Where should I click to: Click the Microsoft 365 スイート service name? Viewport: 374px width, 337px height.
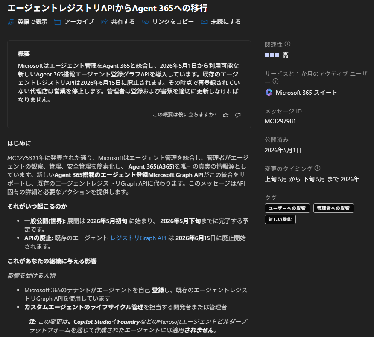click(307, 93)
